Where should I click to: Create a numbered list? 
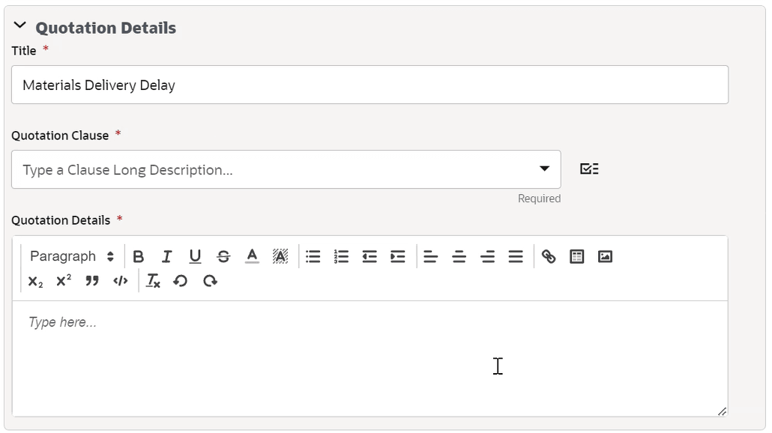point(341,256)
